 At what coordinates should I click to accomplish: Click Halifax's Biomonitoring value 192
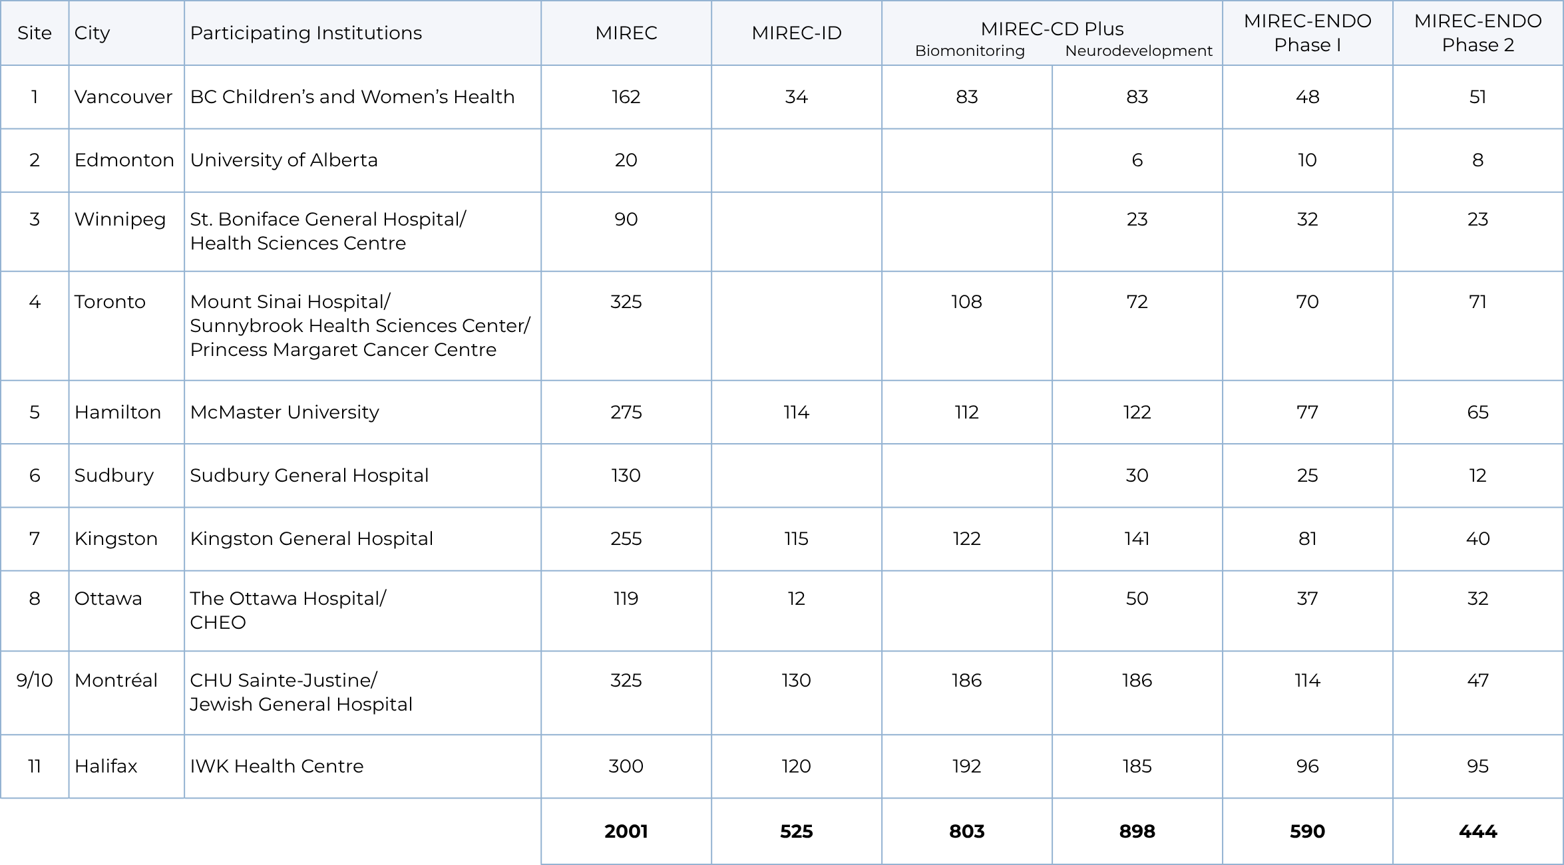point(967,767)
